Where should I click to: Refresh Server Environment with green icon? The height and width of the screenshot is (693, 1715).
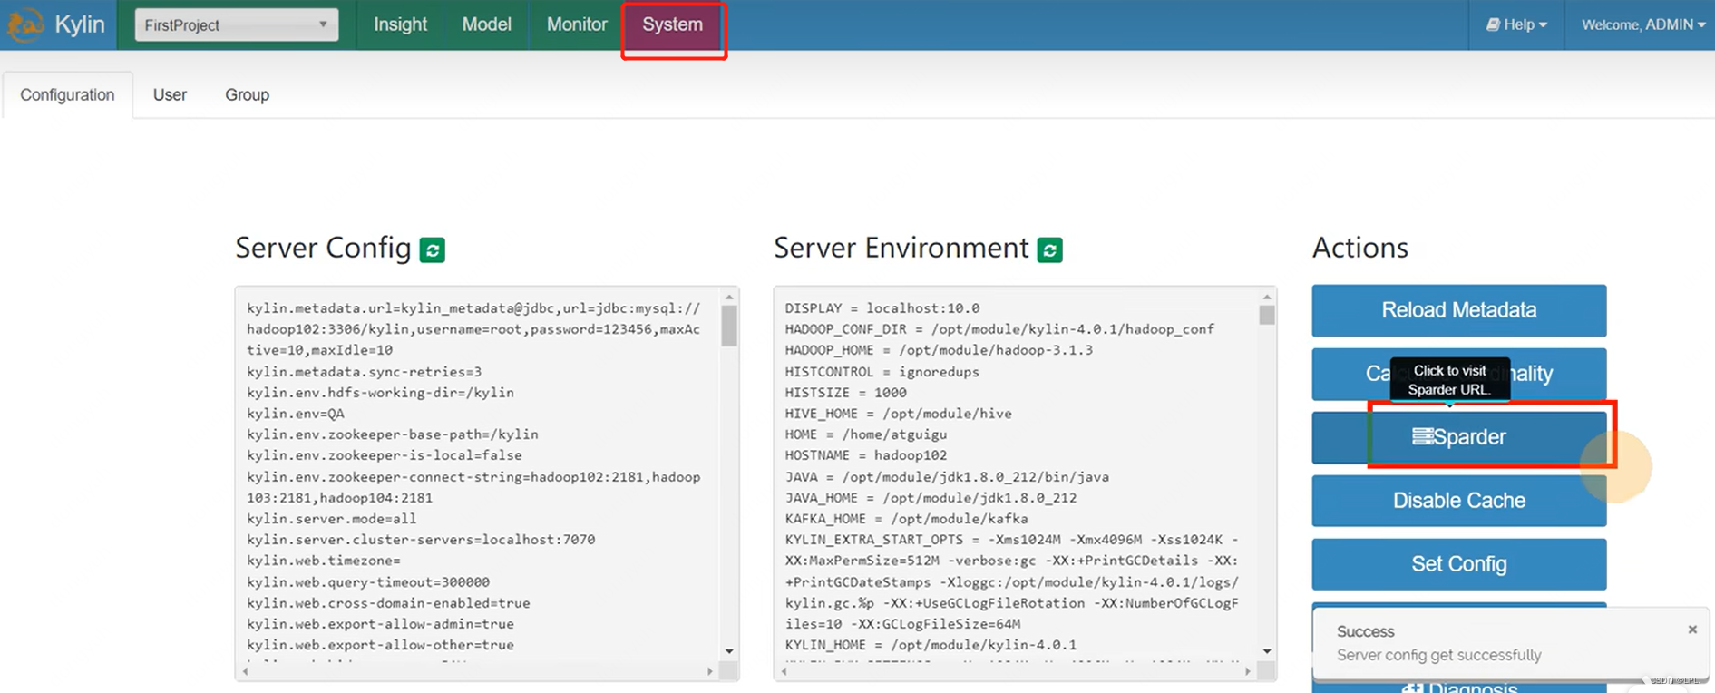click(1050, 249)
